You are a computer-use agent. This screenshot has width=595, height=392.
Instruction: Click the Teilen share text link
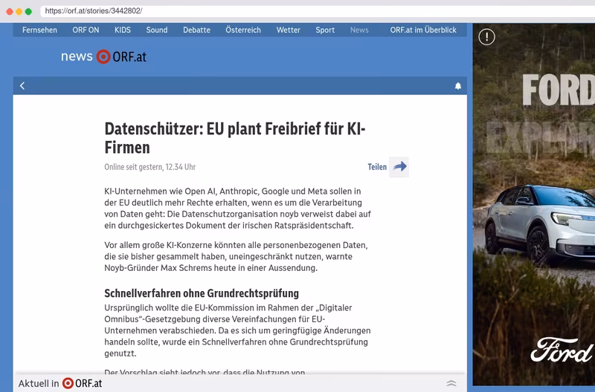point(377,167)
